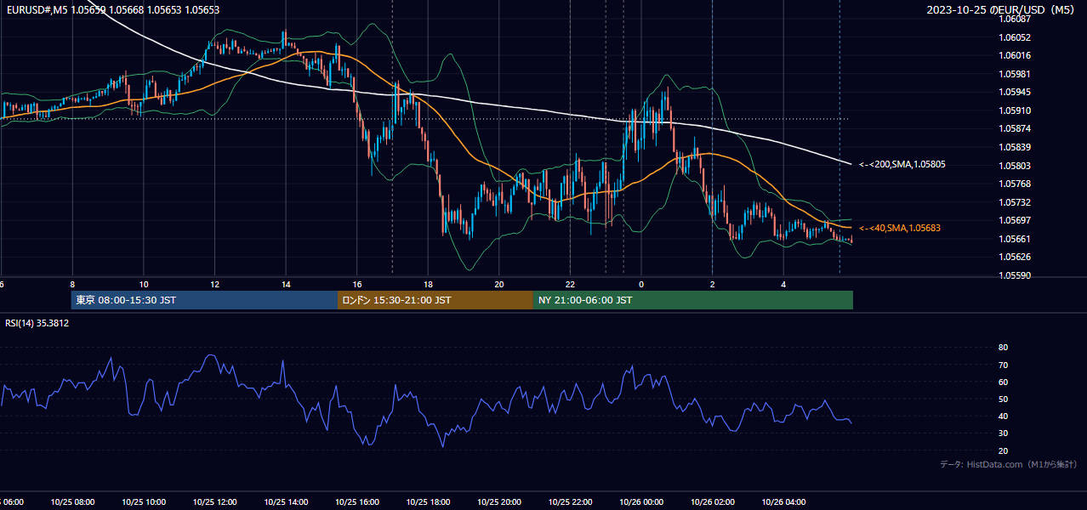Click the RSI scale value 40
Viewport: 1087px width, 510px height.
click(1003, 416)
